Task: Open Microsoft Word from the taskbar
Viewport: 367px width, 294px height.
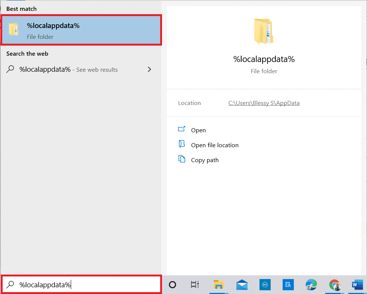Action: click(x=357, y=285)
